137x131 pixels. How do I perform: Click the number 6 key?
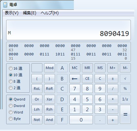[x=100, y=99]
